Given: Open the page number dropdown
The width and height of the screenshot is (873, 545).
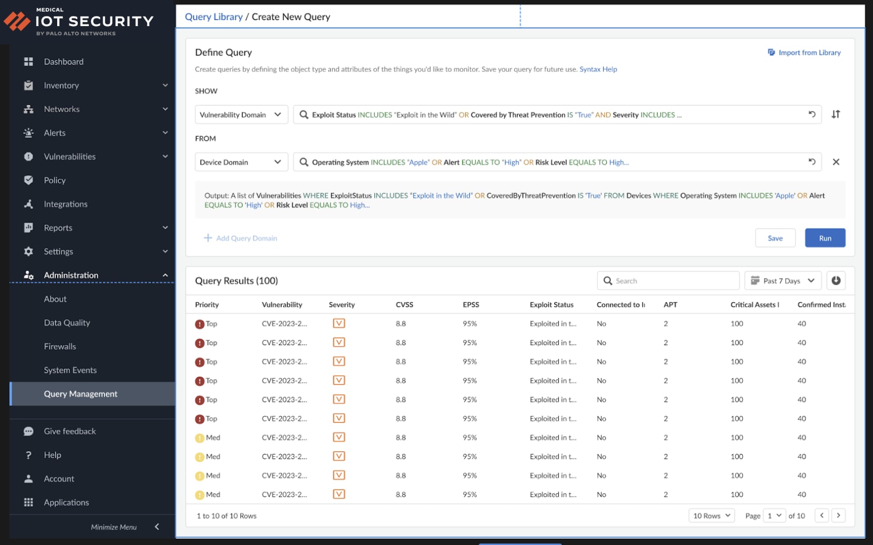Looking at the screenshot, I should (x=774, y=516).
